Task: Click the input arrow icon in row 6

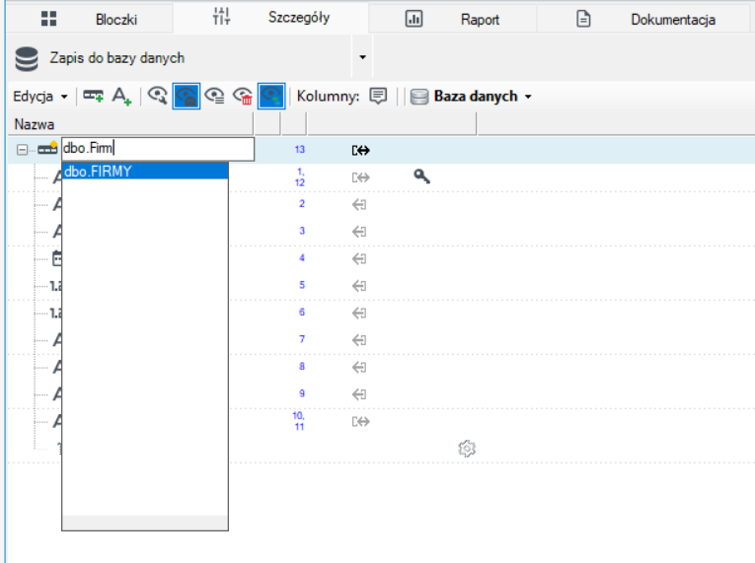Action: [x=359, y=314]
